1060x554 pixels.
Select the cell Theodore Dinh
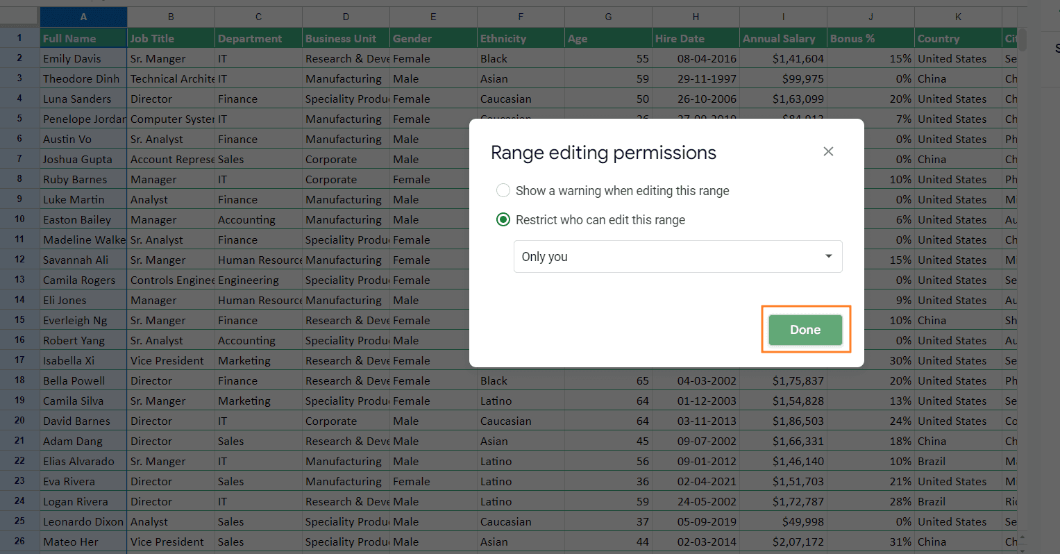83,78
